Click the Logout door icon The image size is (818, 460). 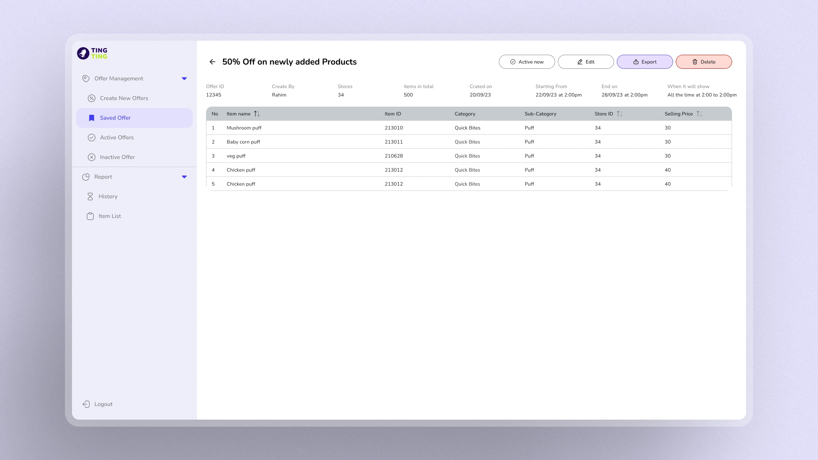86,404
